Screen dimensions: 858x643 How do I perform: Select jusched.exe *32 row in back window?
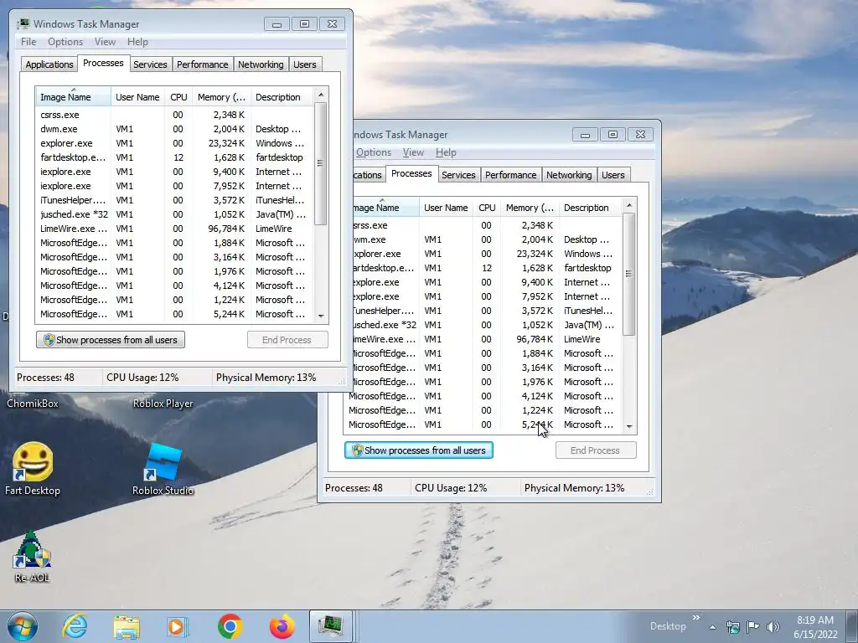174,214
